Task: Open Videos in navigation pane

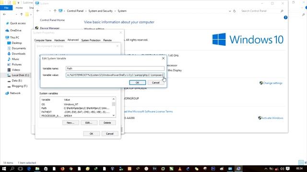Action: pyautogui.click(x=16, y=70)
